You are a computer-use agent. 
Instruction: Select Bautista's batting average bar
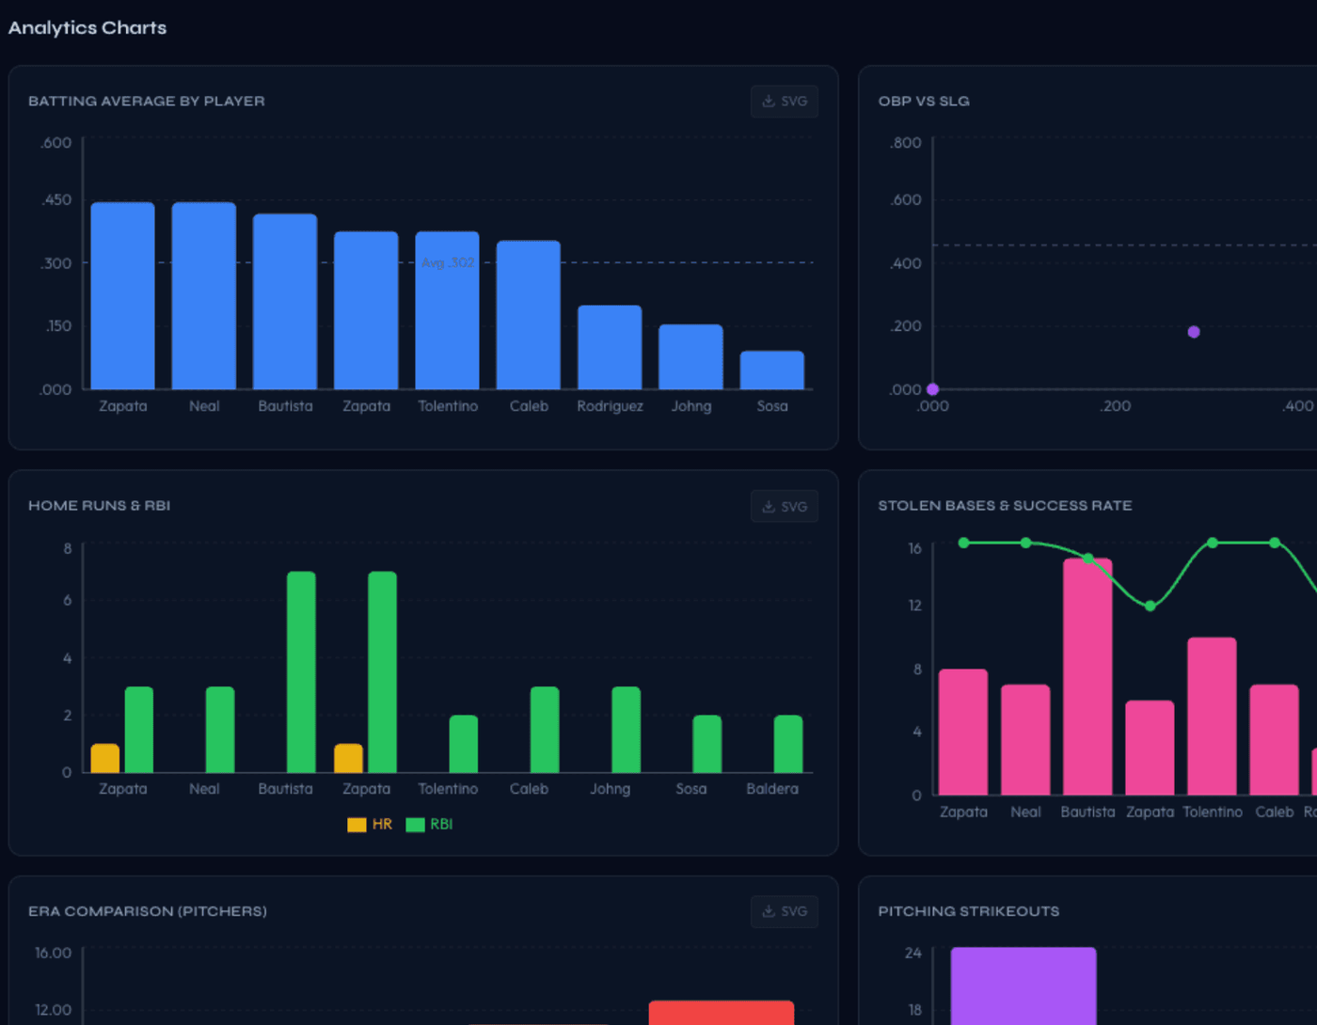(x=285, y=301)
